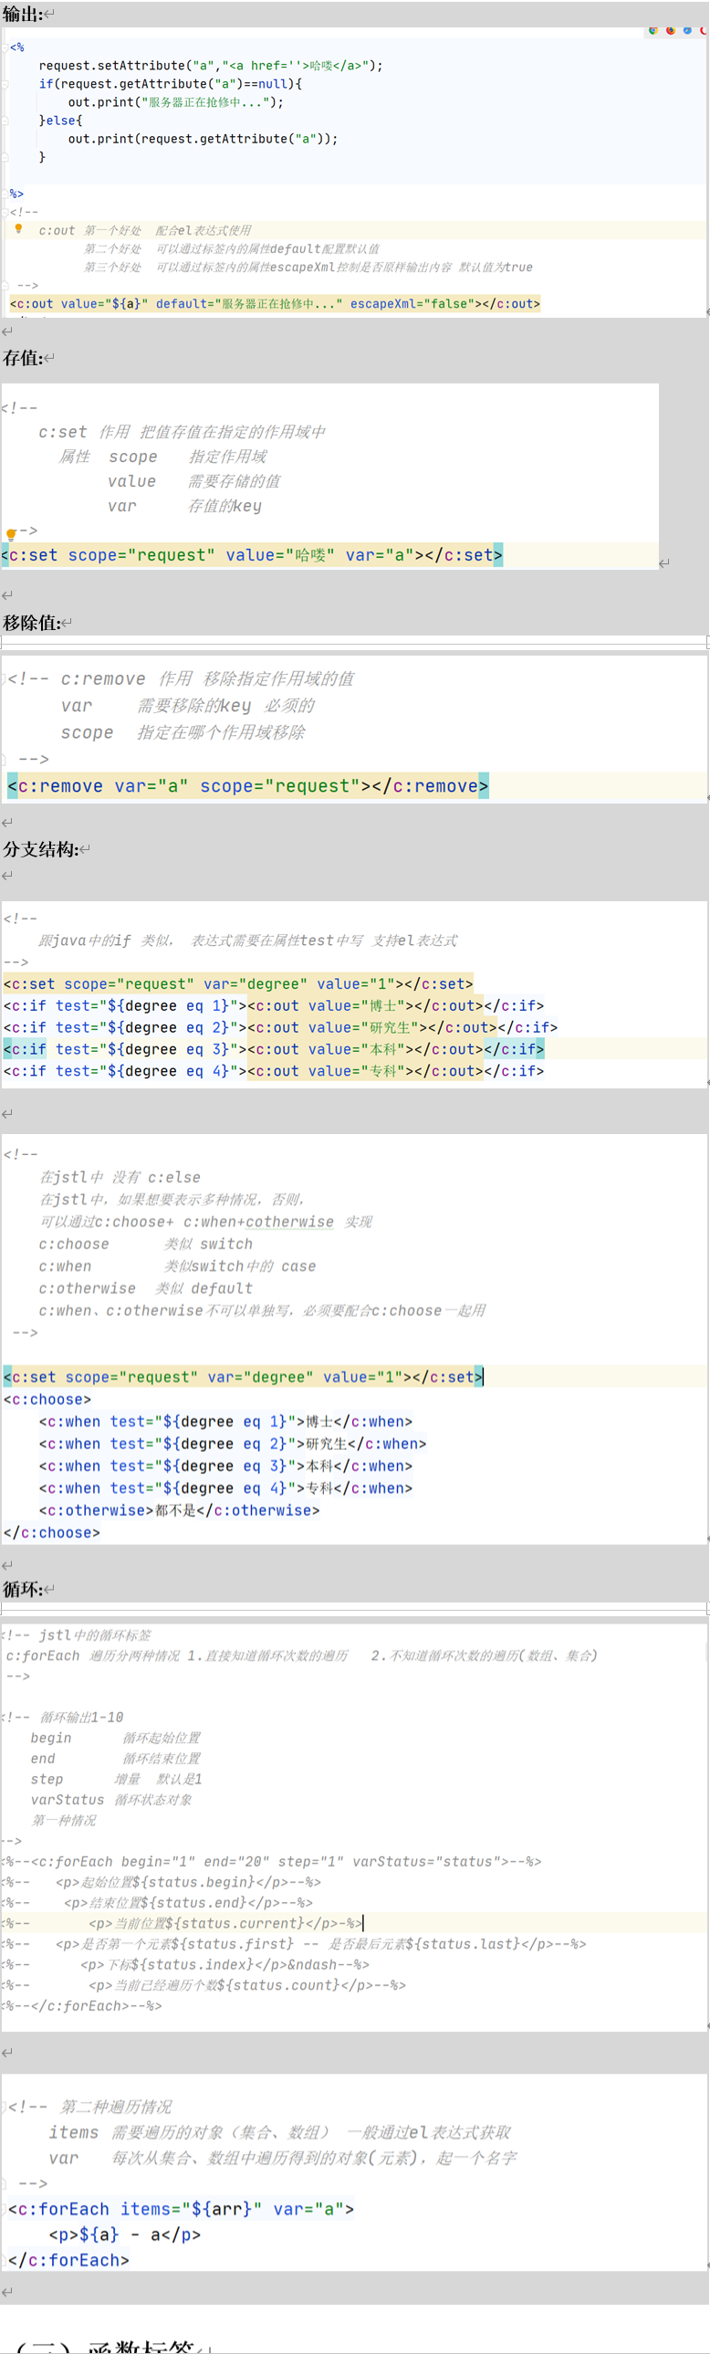The image size is (710, 2354).
Task: Click the c:if degree eq 2 研究生 line
Action: coord(280,1027)
